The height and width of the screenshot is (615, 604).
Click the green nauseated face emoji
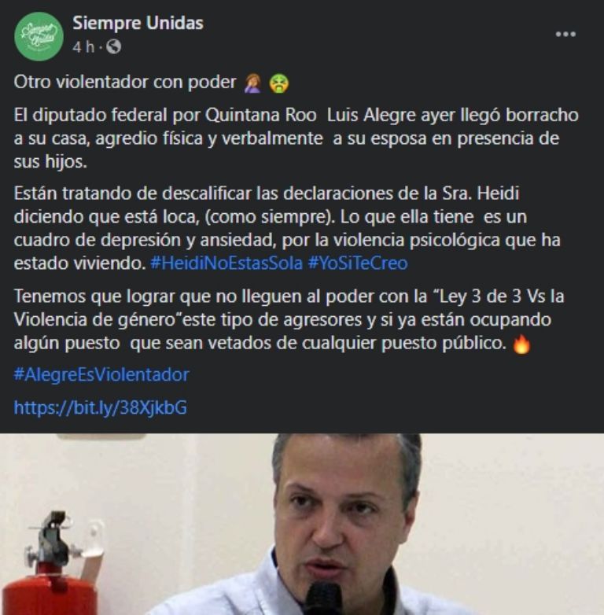tap(279, 83)
